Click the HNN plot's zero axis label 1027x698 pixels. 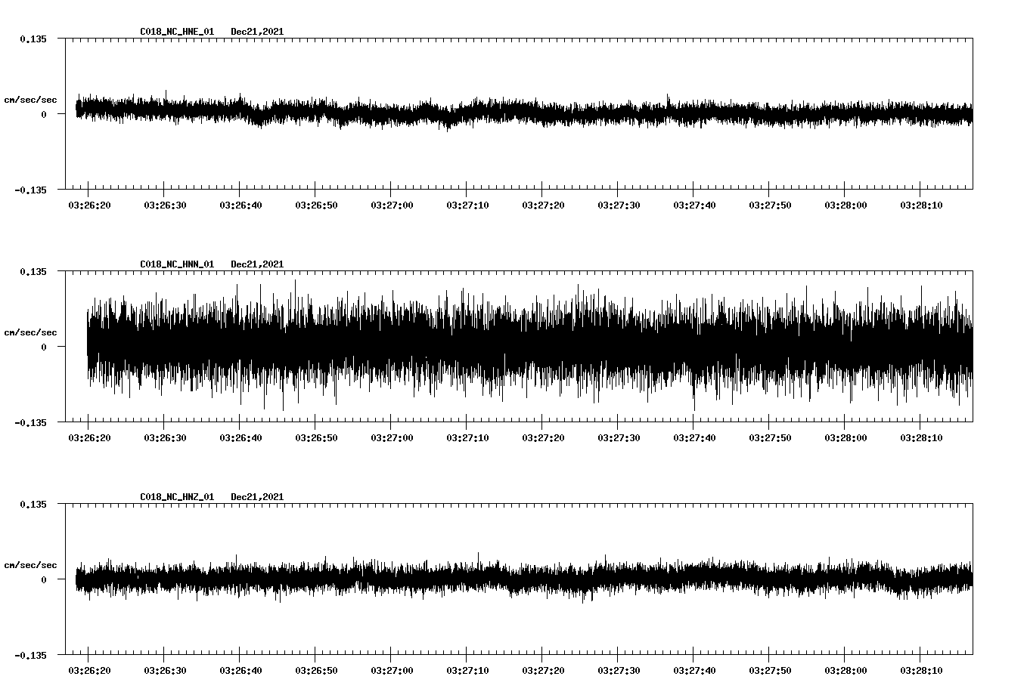[44, 347]
